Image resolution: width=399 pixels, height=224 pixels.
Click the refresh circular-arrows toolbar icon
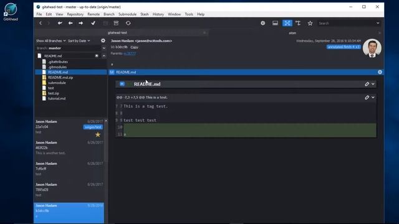[x=128, y=23]
